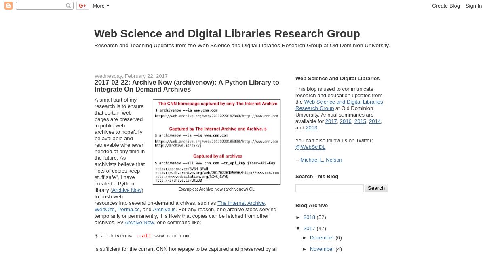Open the November archive link
Viewport: 485px width, 254px height.
(322, 249)
